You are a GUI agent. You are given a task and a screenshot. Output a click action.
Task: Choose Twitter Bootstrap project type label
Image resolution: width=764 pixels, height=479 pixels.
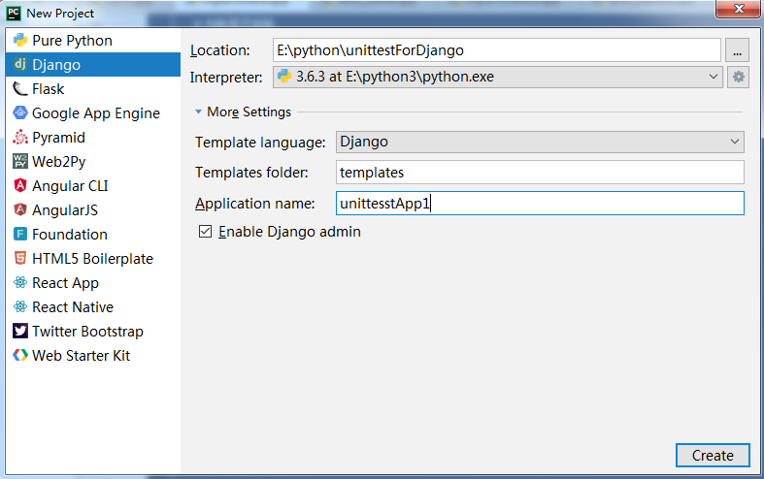[x=87, y=332]
